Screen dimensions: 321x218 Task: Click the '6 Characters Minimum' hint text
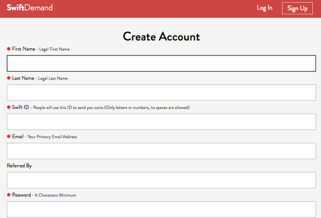[x=56, y=195]
